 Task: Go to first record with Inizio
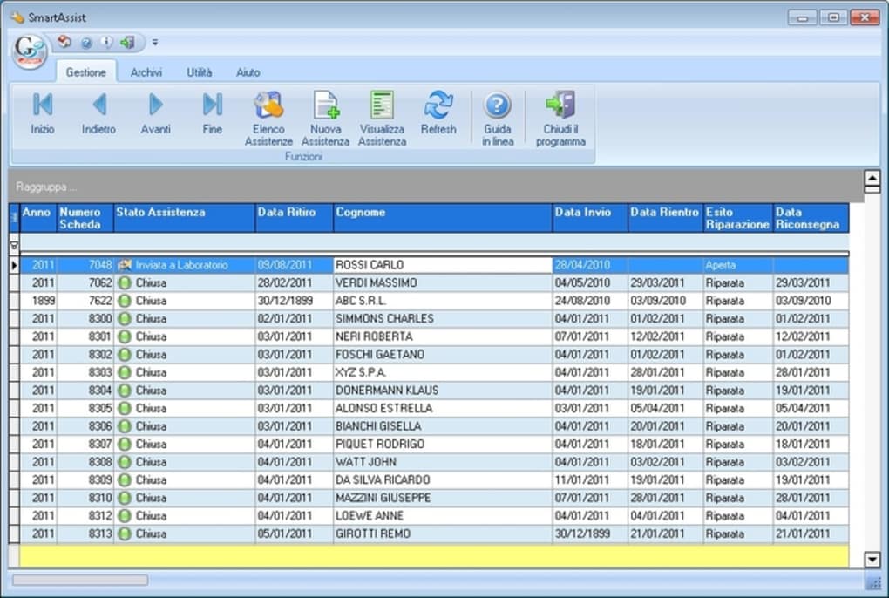[43, 112]
